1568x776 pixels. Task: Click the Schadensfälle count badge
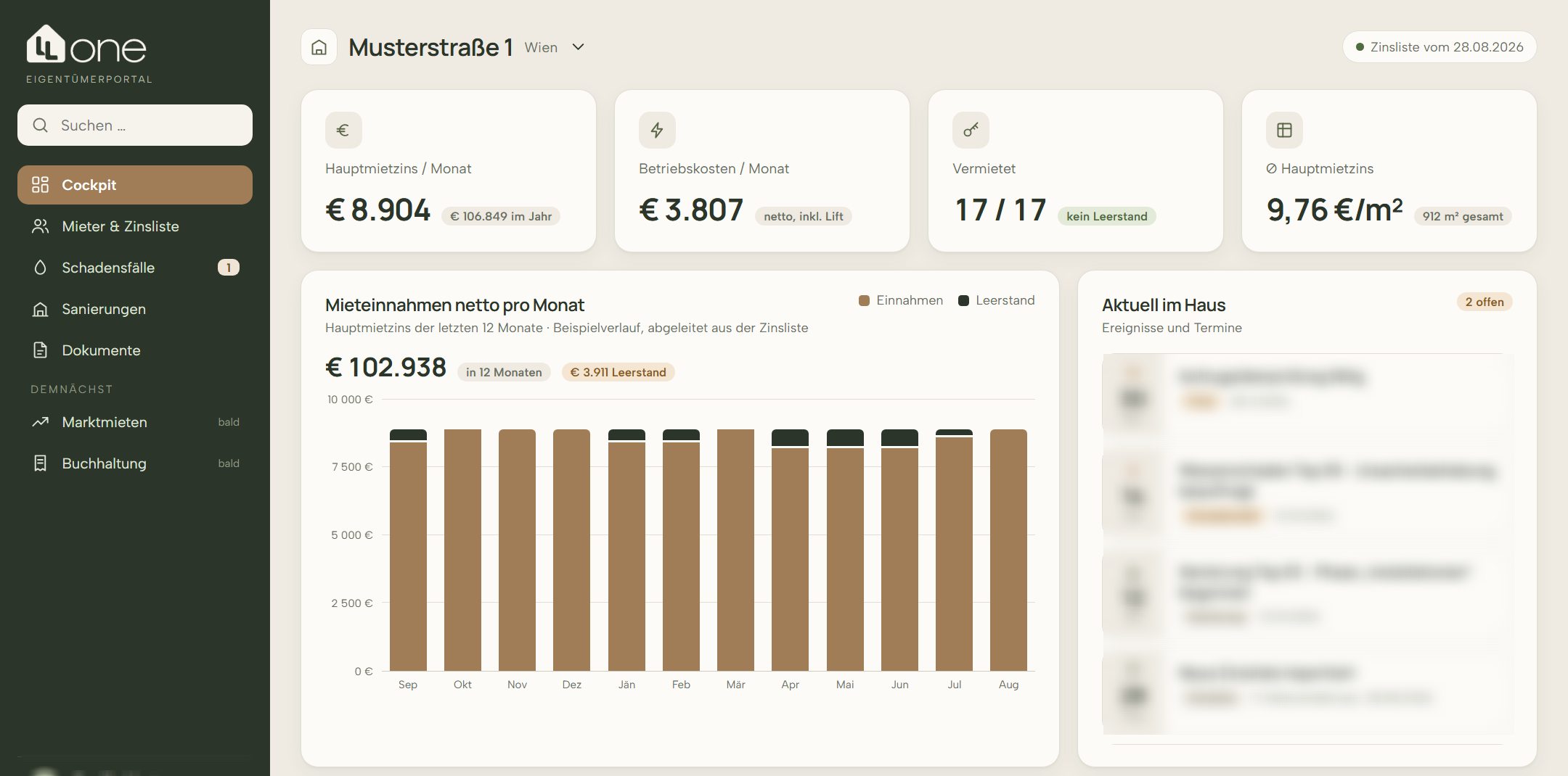[229, 268]
